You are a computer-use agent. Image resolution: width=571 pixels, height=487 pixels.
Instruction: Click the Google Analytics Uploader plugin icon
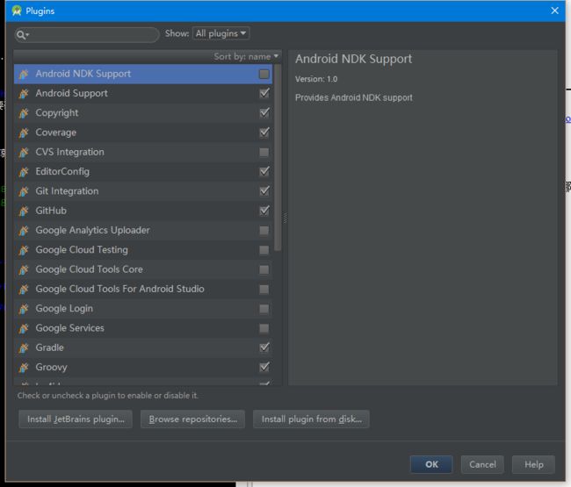click(x=24, y=231)
